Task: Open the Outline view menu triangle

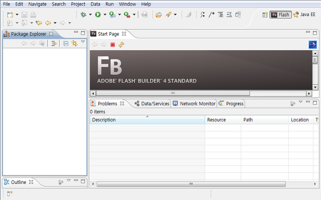Action: pyautogui.click(x=69, y=180)
